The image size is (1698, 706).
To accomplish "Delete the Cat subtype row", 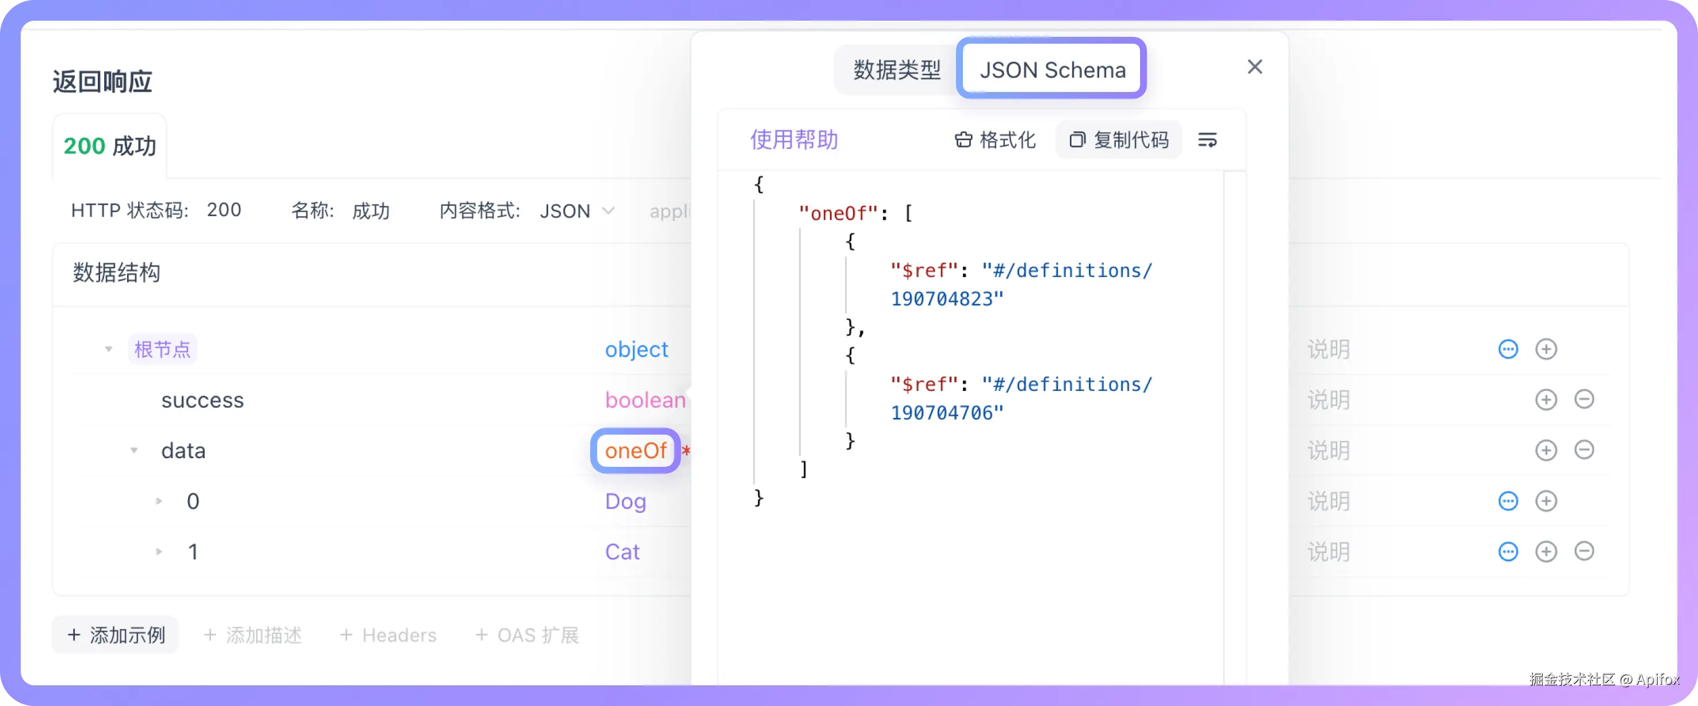I will click(1586, 551).
